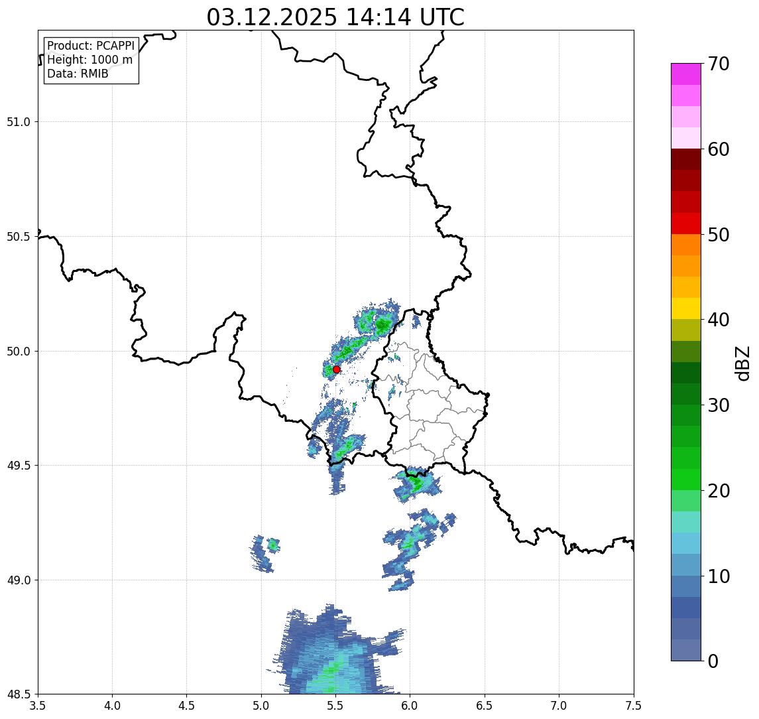Screen dimensions: 759x719
Task: Click the bright green colorbar segment above 20
Action: coord(686,479)
